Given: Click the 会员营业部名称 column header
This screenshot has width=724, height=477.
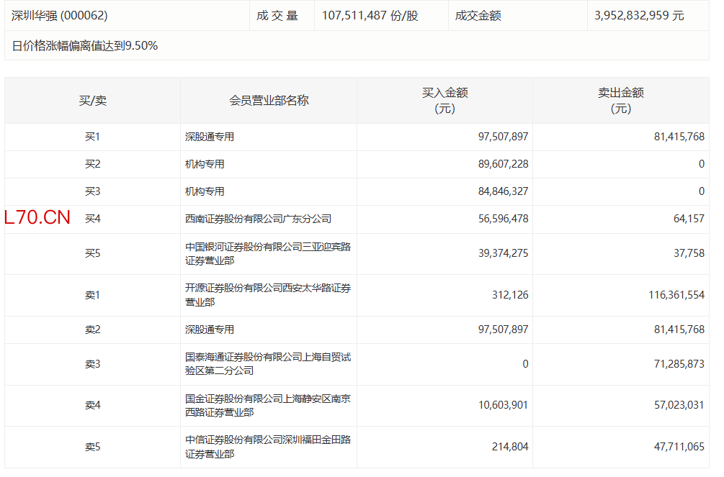Looking at the screenshot, I should (x=269, y=101).
